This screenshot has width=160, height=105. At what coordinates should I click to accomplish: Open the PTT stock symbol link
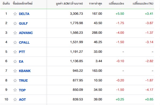click(x=22, y=52)
